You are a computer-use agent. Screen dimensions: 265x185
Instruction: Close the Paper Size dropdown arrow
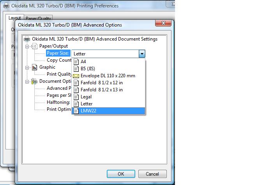point(142,54)
